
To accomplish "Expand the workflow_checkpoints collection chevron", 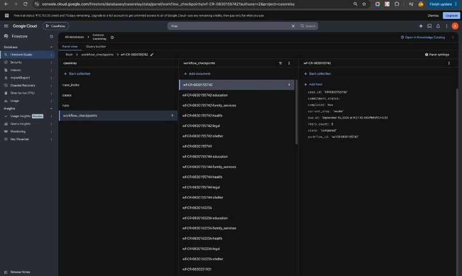I will (173, 115).
